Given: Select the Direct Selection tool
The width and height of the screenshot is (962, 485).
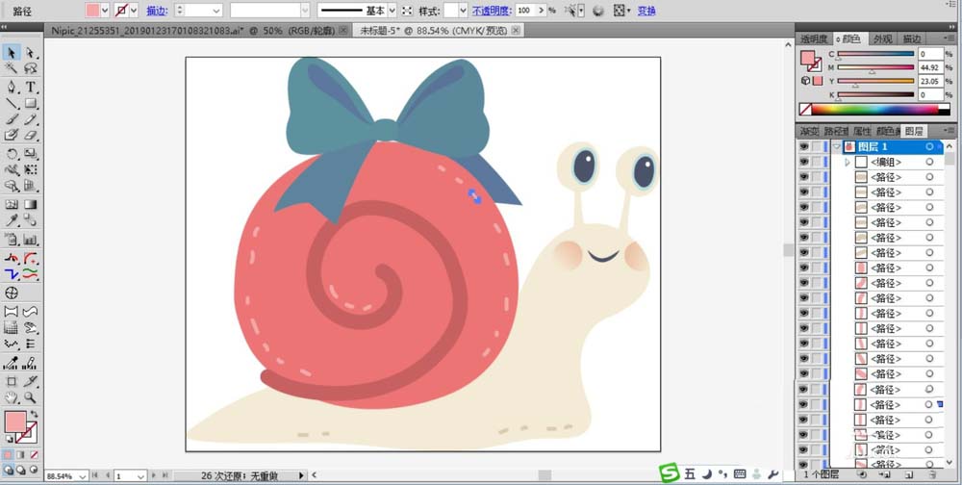Looking at the screenshot, I should [31, 53].
